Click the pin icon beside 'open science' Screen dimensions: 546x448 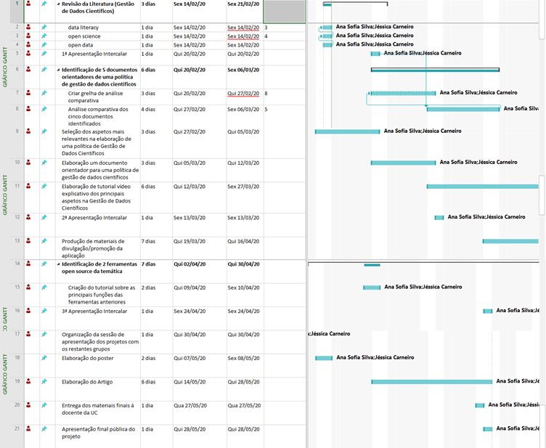click(x=44, y=36)
